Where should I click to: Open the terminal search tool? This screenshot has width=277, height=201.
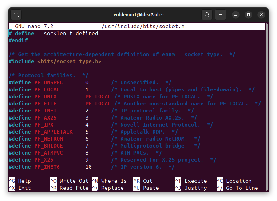tap(207, 15)
